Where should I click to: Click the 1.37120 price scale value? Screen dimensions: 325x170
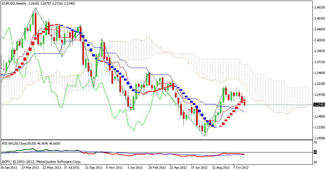click(319, 62)
